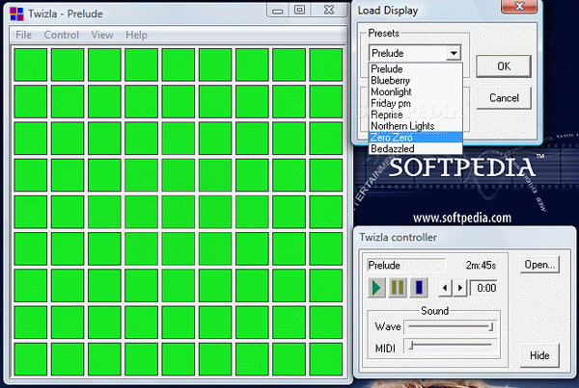The height and width of the screenshot is (388, 579).
Task: Maximize the Twizla window
Action: pyautogui.click(x=299, y=10)
